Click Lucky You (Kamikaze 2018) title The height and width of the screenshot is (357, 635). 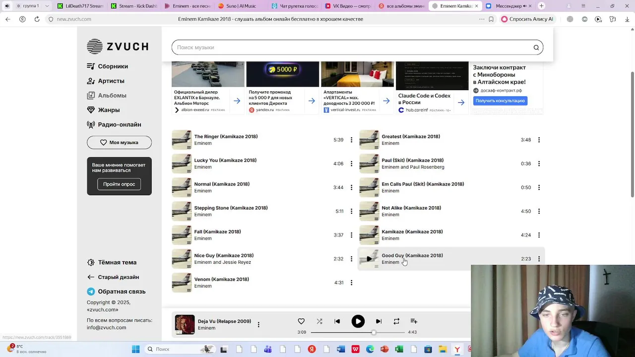point(225,160)
